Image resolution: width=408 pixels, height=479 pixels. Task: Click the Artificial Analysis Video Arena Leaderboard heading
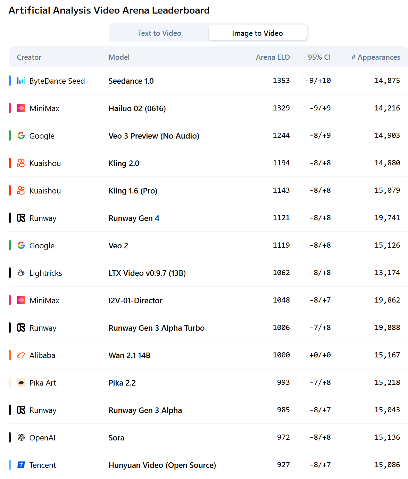[x=109, y=10]
